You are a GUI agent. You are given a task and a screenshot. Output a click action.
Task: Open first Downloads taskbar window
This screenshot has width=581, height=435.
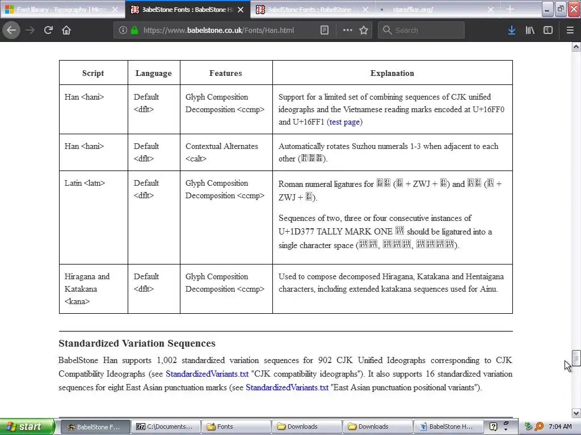coord(307,427)
